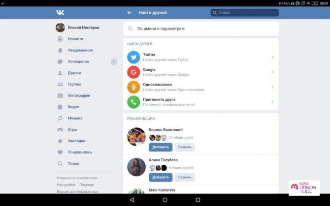Open the Понравилось heart icon
330x206 pixels.
pyautogui.click(x=60, y=152)
